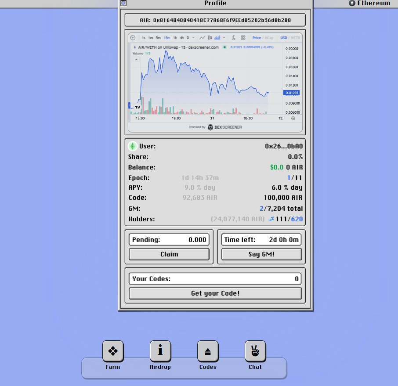Click the USD toggle label
398x386 pixels.
[283, 38]
